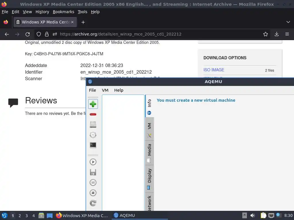Open site permissions icon in address bar
The height and width of the screenshot is (220, 294).
(55, 34)
